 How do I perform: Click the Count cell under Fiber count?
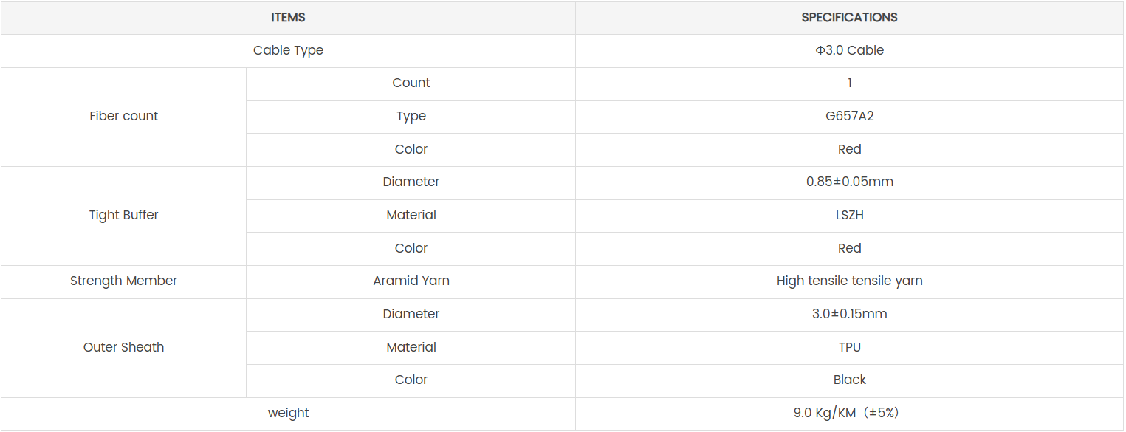(x=411, y=83)
